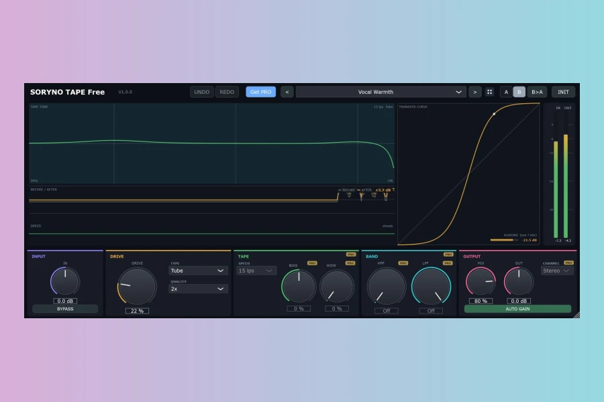Click the green tape tone response curve
The height and width of the screenshot is (402, 604).
(x=211, y=143)
